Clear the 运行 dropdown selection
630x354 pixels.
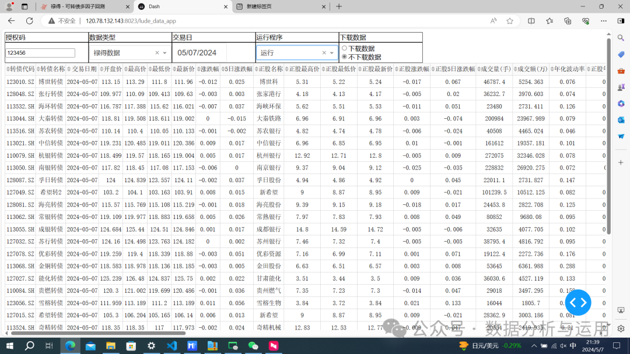tap(324, 53)
